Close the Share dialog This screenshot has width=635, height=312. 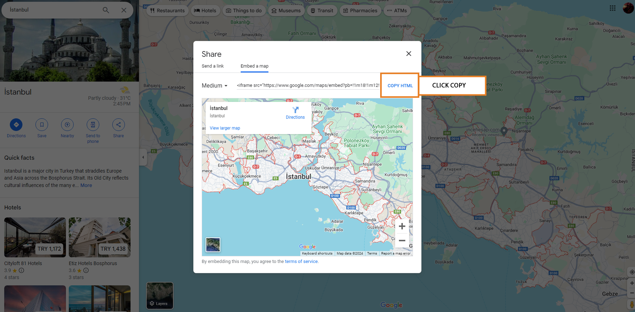409,54
